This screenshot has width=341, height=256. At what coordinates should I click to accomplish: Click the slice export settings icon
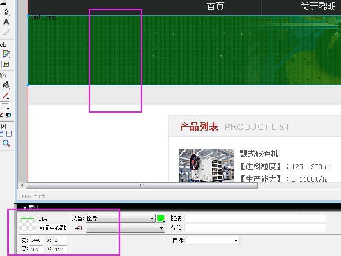(x=78, y=228)
